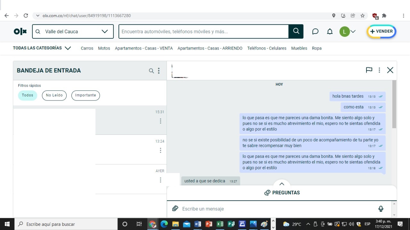Click the Escribe un mensaje field
Screen dimensions: 410x230
pos(275,209)
